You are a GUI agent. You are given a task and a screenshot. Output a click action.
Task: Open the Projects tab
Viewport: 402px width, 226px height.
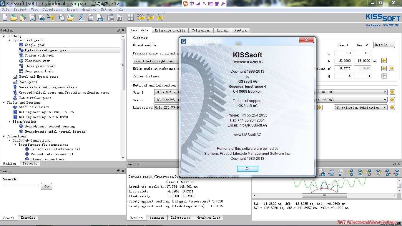pos(30,163)
